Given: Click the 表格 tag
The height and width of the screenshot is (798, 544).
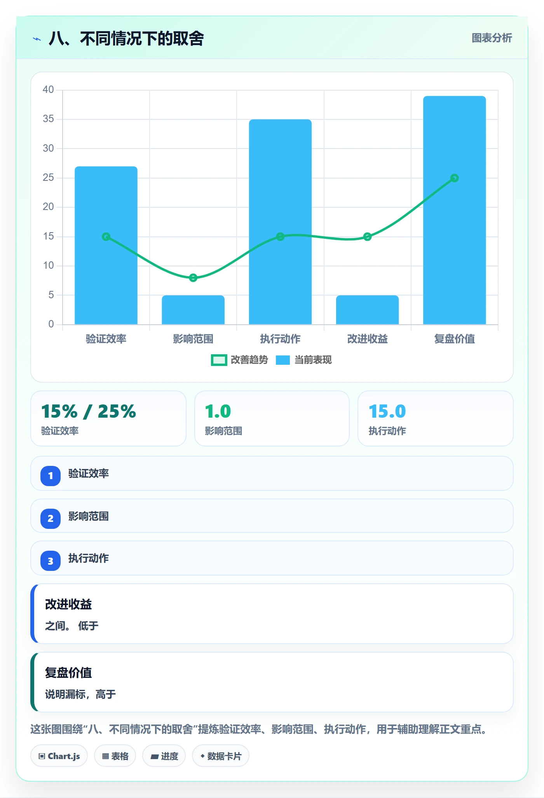Looking at the screenshot, I should [x=115, y=756].
